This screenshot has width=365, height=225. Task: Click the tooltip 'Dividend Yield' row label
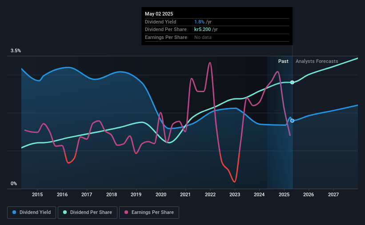click(160, 22)
